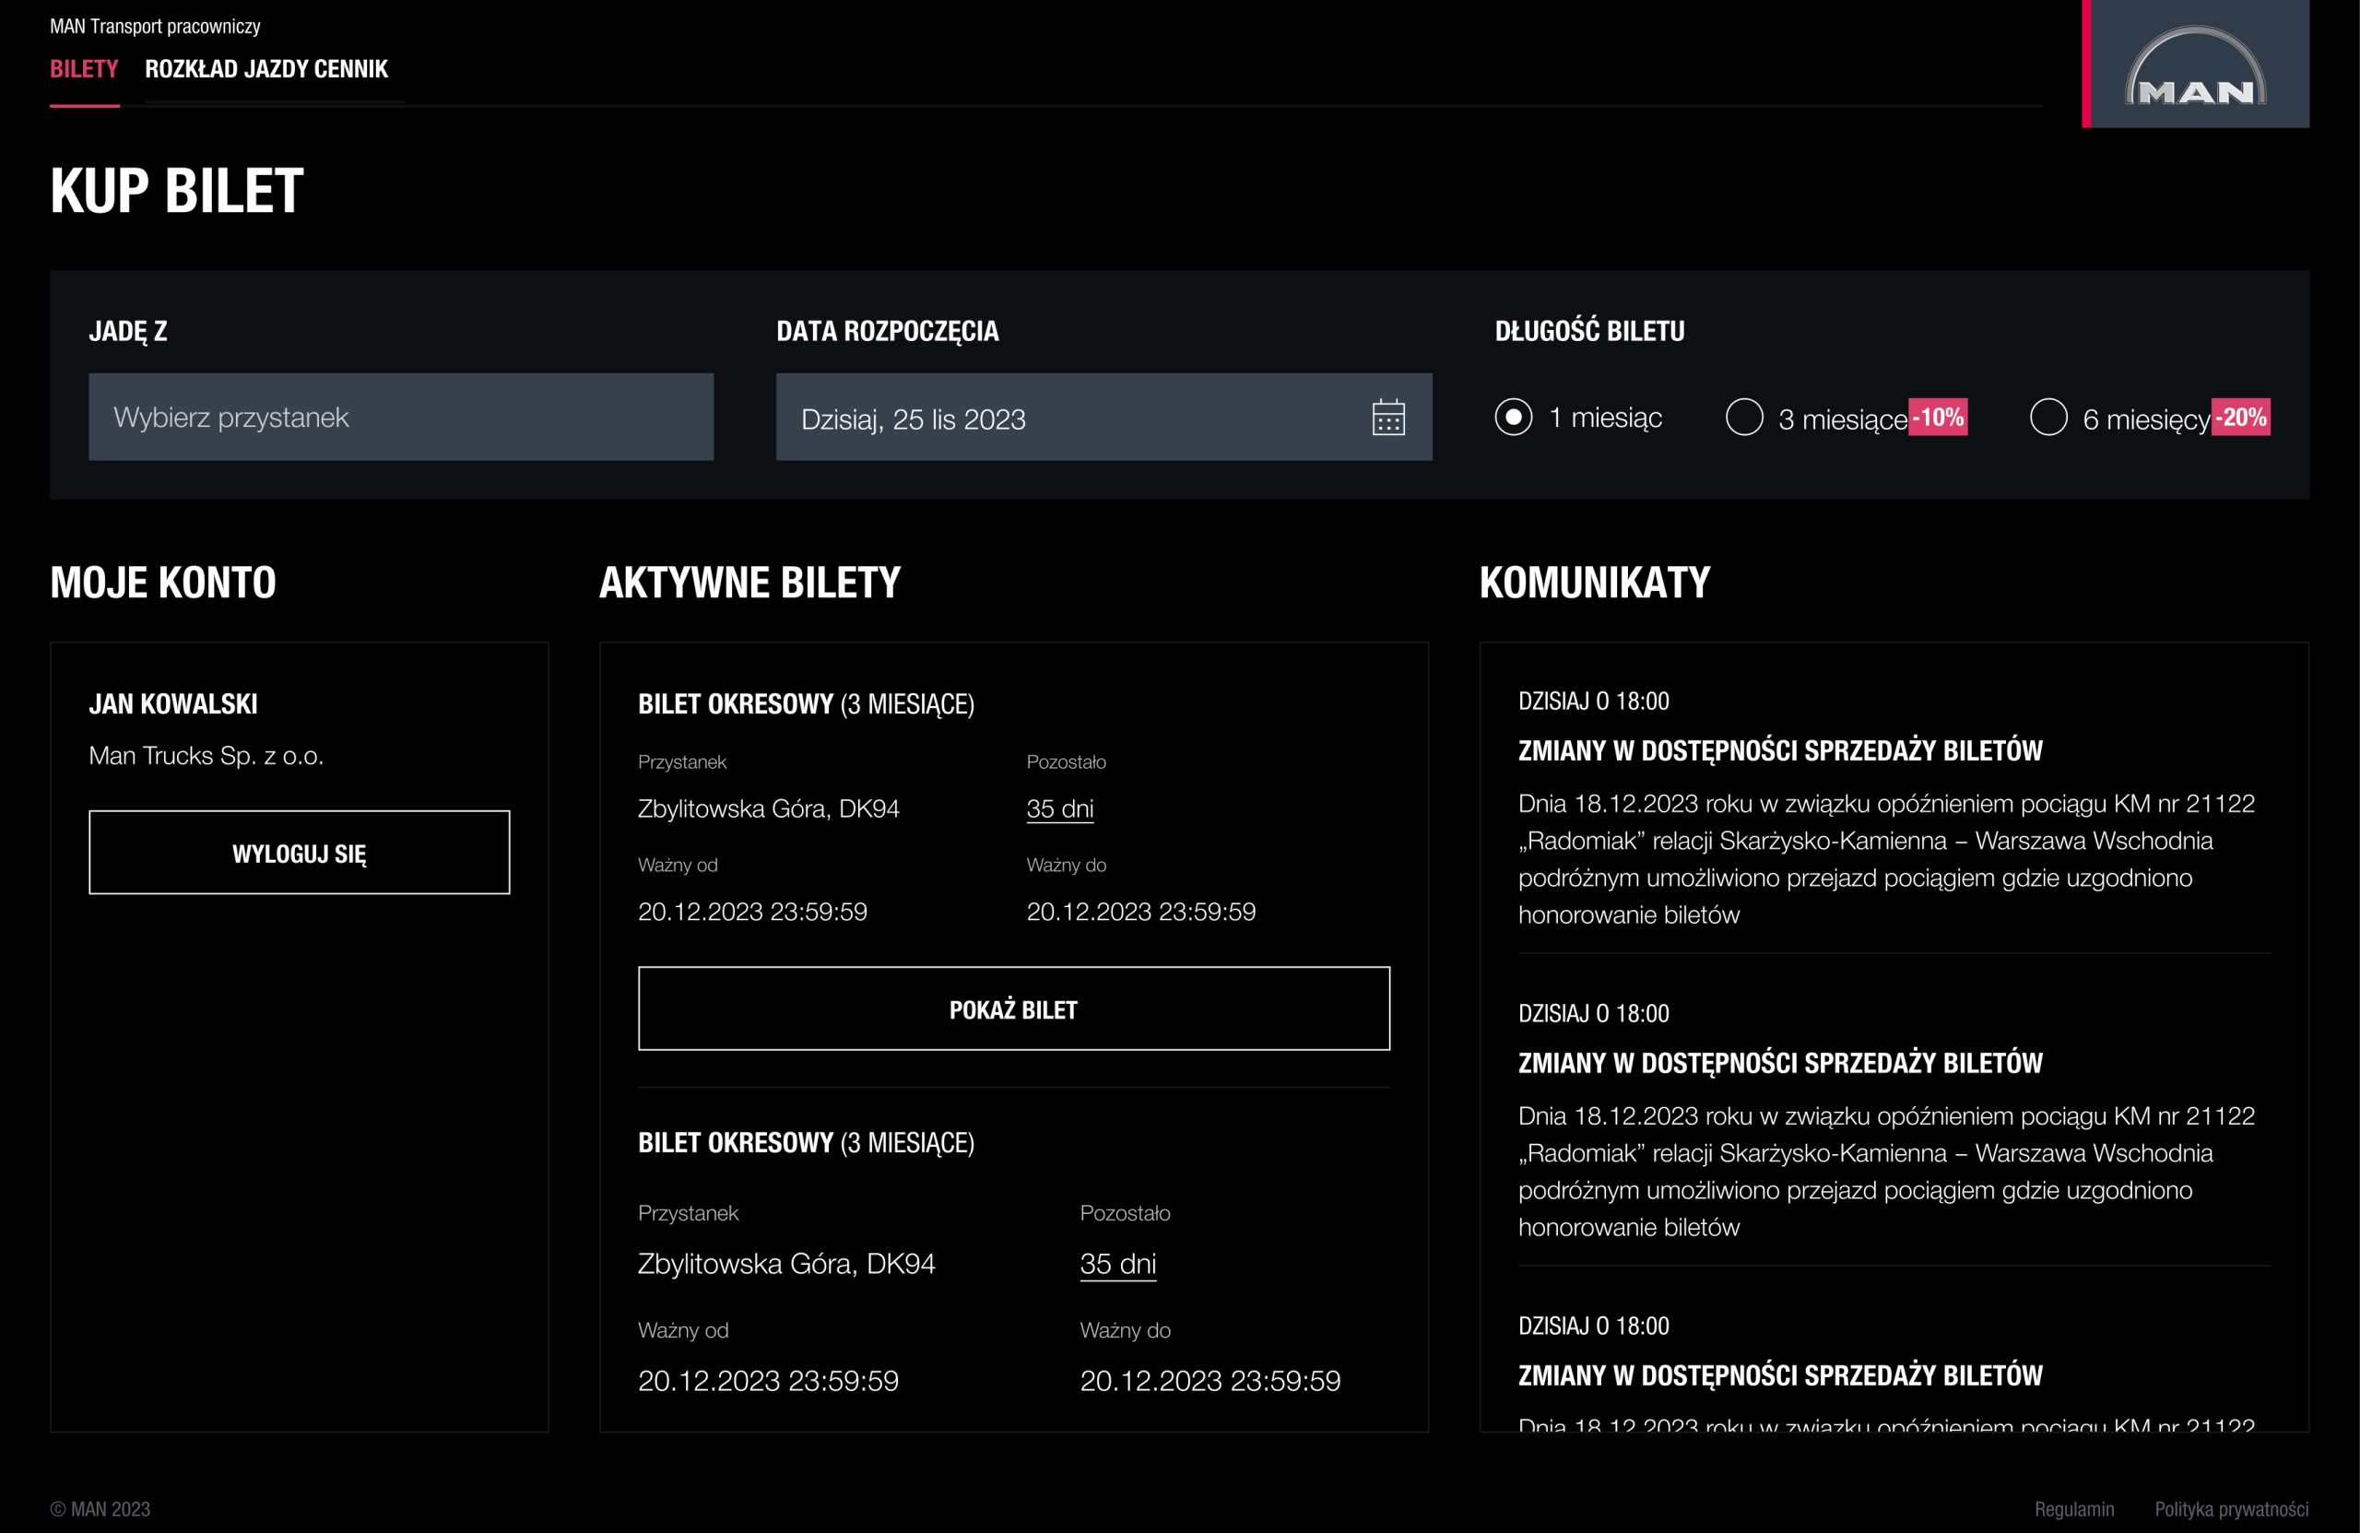
Task: Click the -20% discount badge
Action: (x=2241, y=417)
